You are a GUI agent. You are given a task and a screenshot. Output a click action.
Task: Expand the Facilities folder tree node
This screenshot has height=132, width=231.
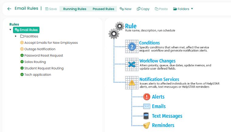(x=16, y=36)
